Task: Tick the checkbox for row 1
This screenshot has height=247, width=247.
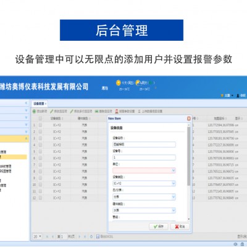Action: pyautogui.click(x=40, y=125)
